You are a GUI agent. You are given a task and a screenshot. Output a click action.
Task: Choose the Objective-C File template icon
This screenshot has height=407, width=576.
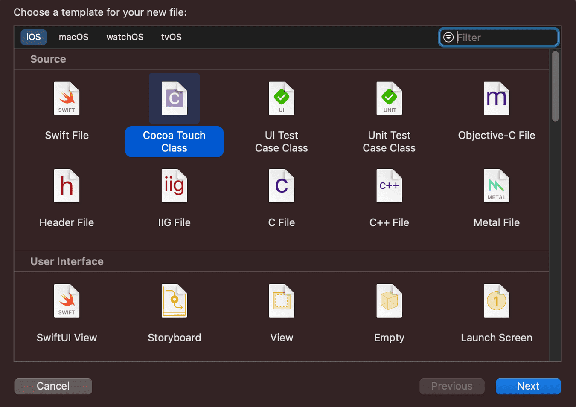point(496,99)
